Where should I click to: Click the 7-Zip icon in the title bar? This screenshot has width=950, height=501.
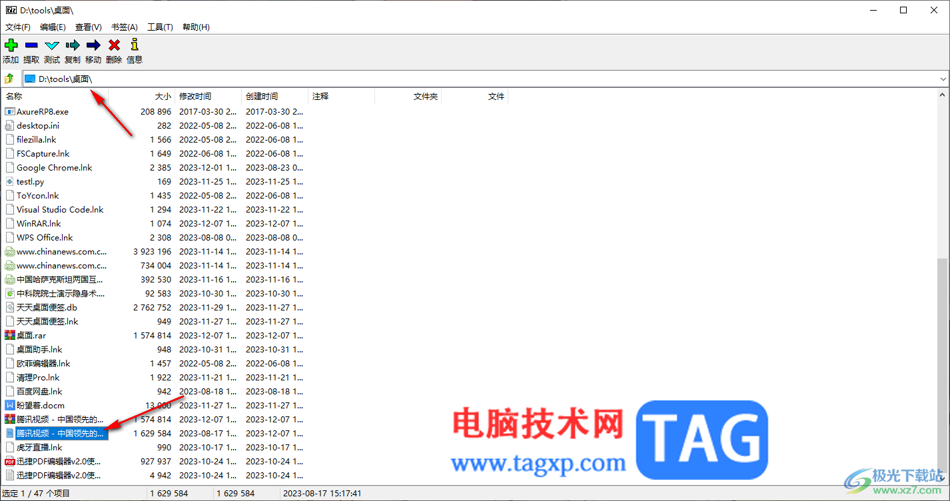coord(11,10)
